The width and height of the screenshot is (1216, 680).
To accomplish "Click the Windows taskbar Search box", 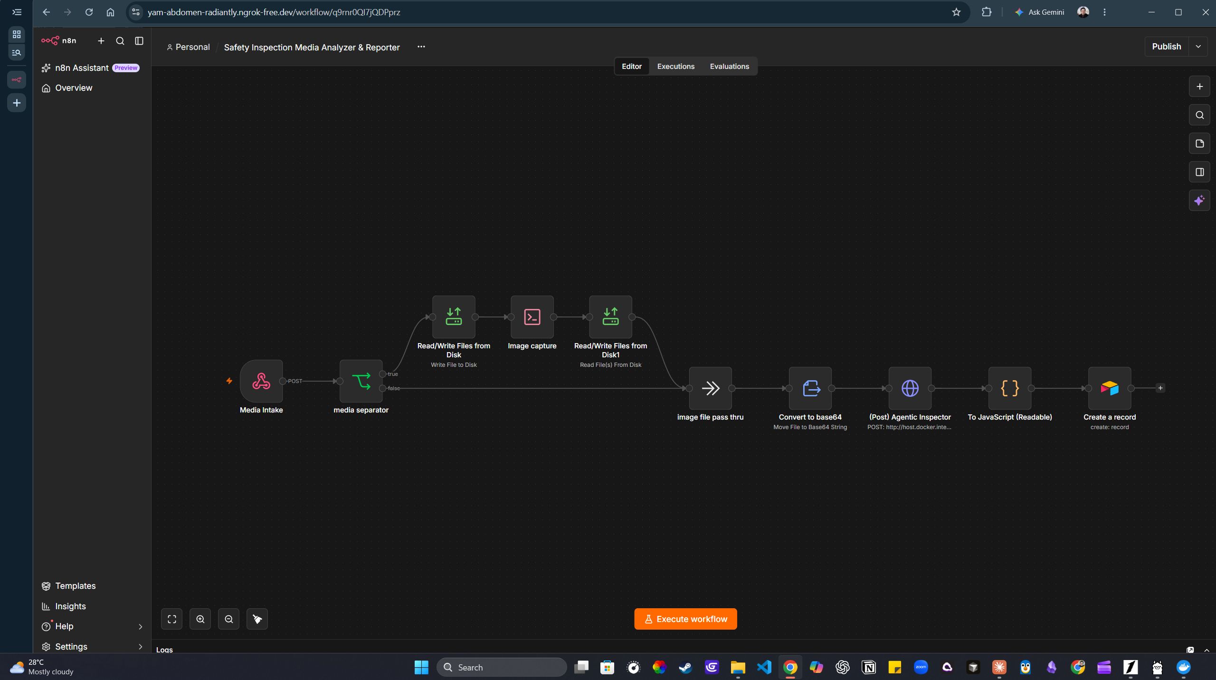I will click(502, 667).
